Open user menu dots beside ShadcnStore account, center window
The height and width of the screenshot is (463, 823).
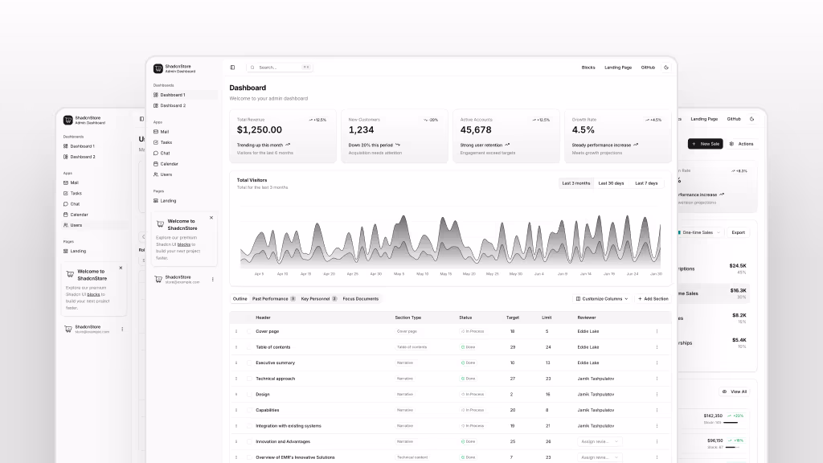212,279
